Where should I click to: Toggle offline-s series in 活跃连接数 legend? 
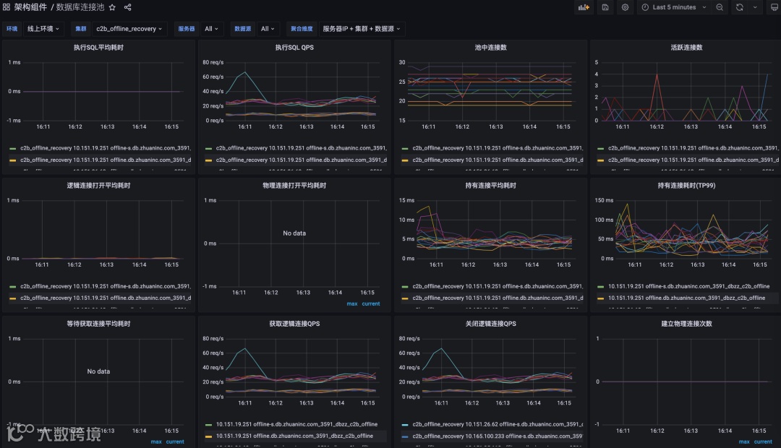(x=693, y=148)
